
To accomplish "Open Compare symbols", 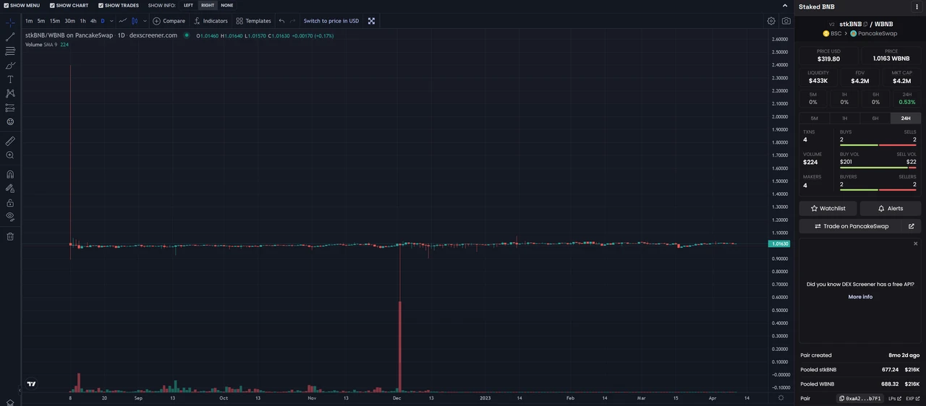I will pyautogui.click(x=169, y=21).
